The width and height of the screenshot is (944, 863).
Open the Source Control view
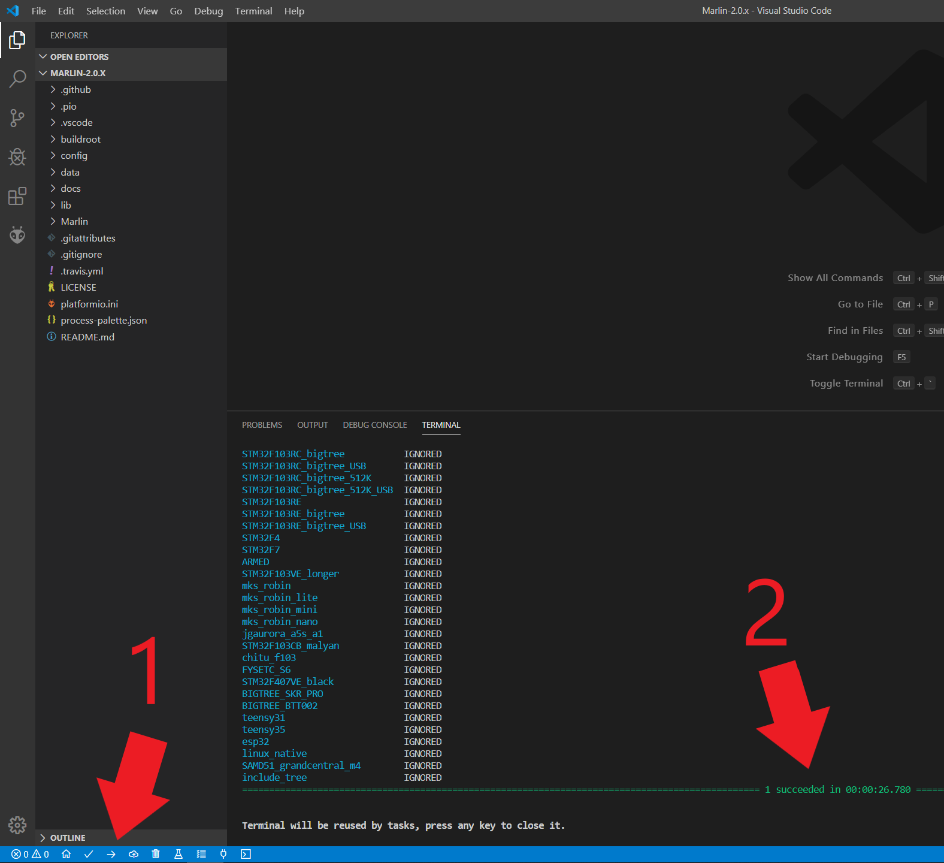coord(17,118)
